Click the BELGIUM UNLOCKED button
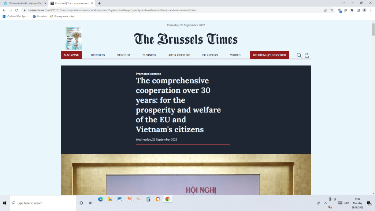 click(269, 55)
